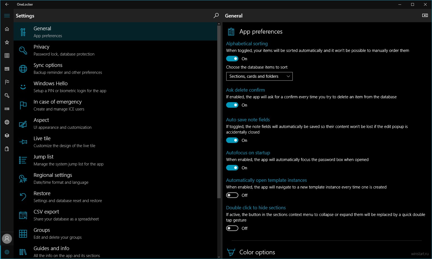The image size is (432, 259).
Task: Enable Automatically open template instances toggle
Action: pos(232,195)
